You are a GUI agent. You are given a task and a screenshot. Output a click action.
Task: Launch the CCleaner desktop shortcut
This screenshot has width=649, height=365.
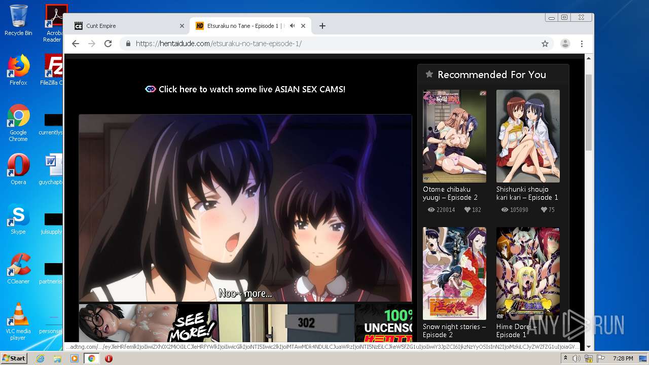[x=18, y=269]
